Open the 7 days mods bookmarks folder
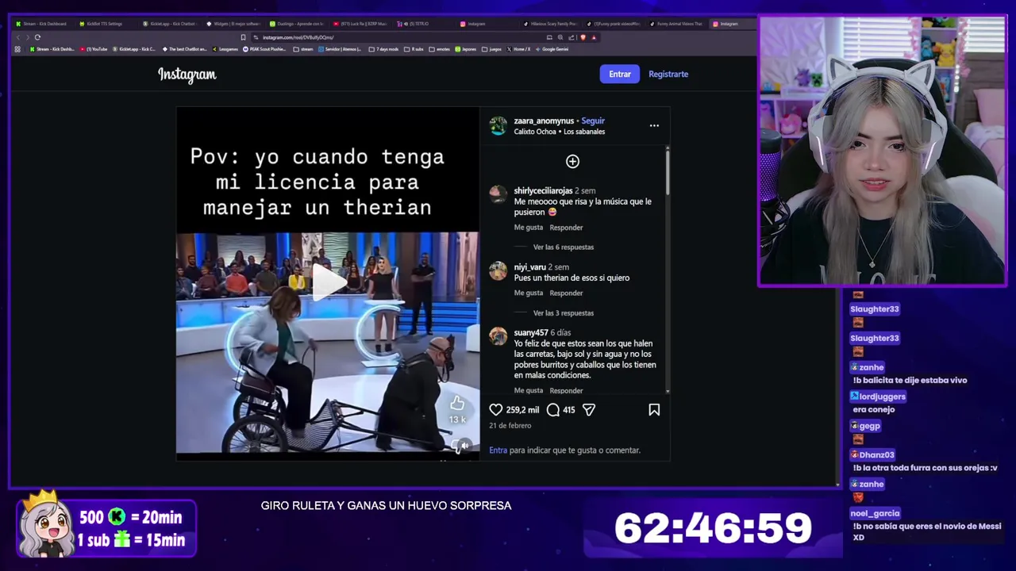 [x=383, y=49]
